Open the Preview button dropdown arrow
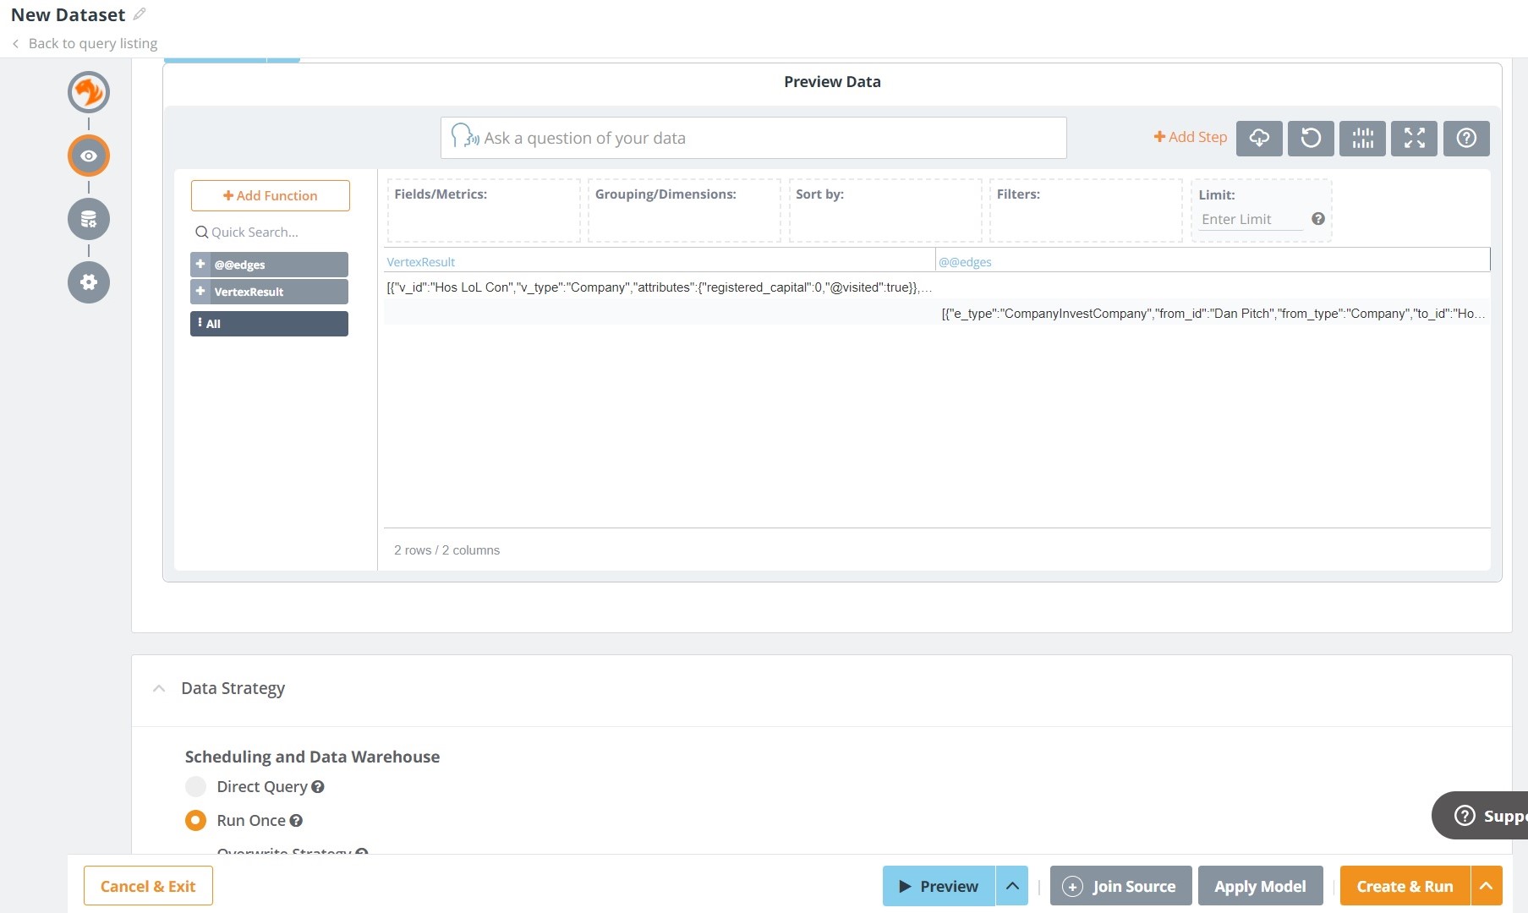This screenshot has height=913, width=1528. pos(1012,886)
